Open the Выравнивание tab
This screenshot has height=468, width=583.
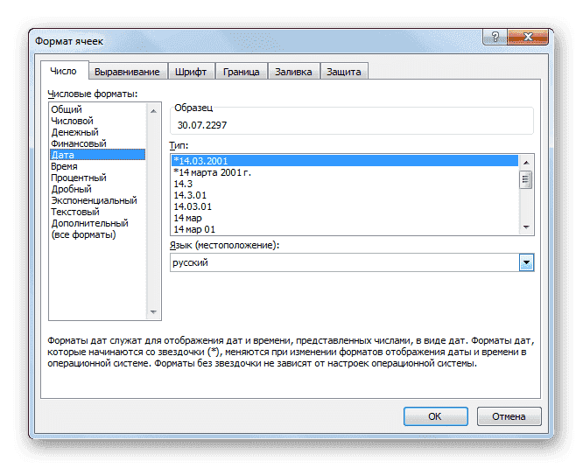click(127, 72)
